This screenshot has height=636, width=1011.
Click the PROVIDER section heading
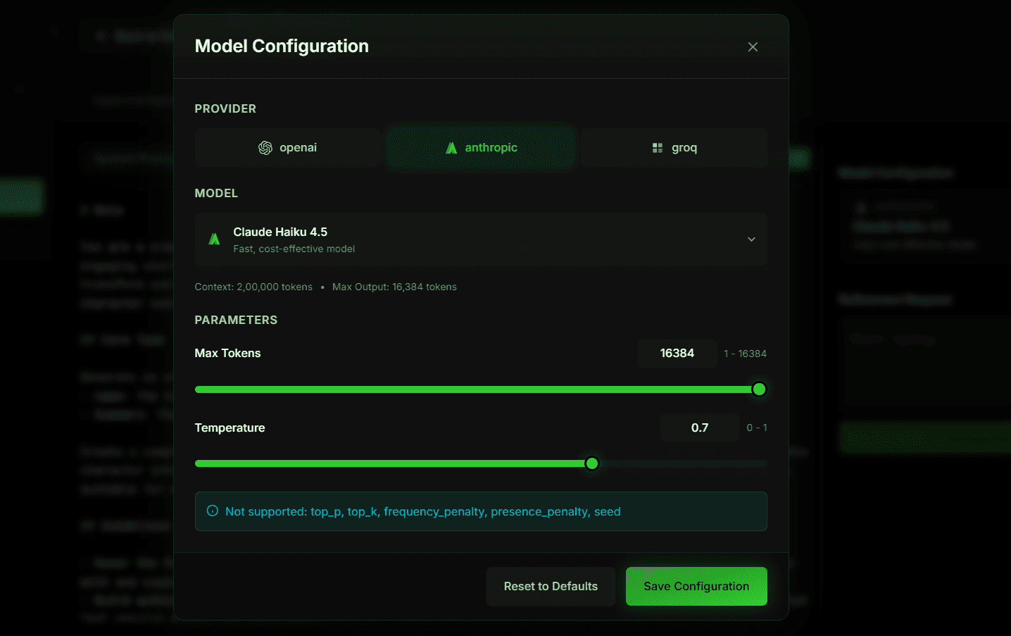click(x=225, y=108)
